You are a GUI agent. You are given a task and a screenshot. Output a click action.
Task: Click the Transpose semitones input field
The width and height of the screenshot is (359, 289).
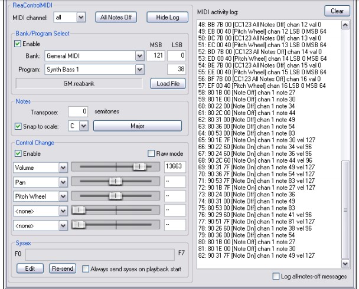pos(78,110)
